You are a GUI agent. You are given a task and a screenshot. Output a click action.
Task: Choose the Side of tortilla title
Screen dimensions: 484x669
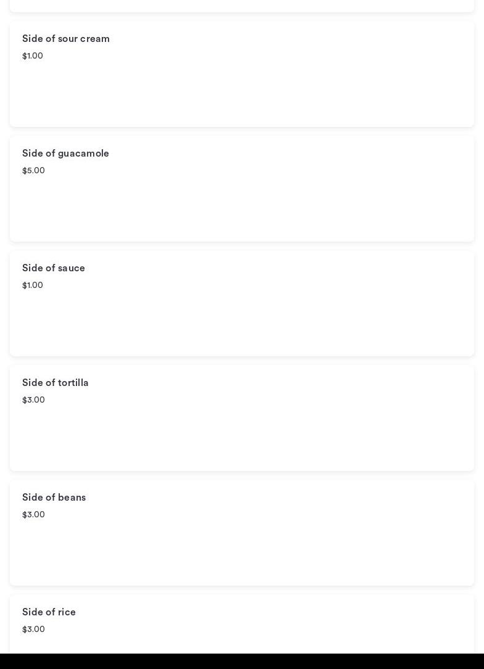pyautogui.click(x=55, y=383)
